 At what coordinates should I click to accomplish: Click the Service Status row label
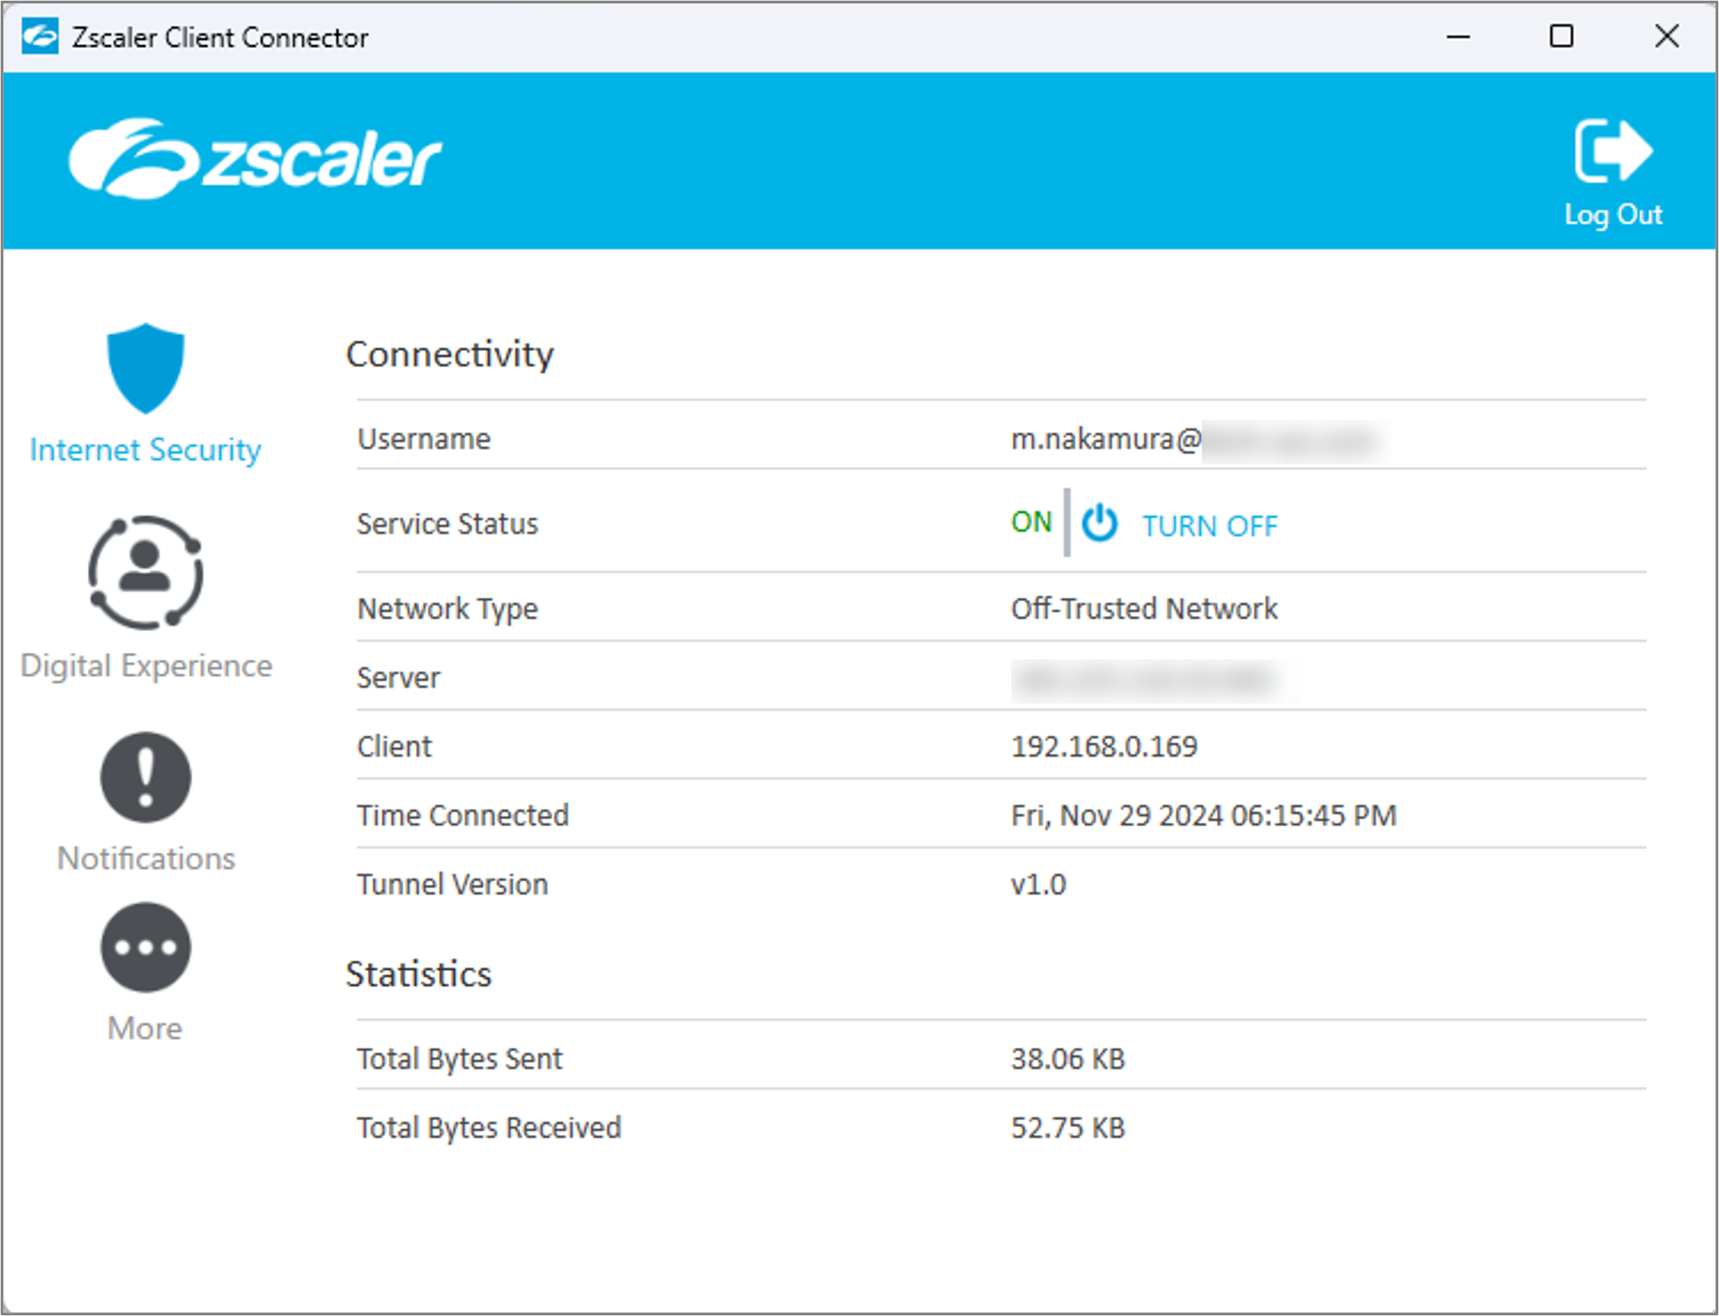448,524
